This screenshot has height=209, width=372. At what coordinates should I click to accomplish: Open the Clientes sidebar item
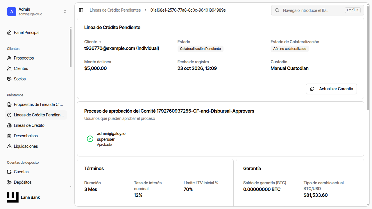click(36, 69)
